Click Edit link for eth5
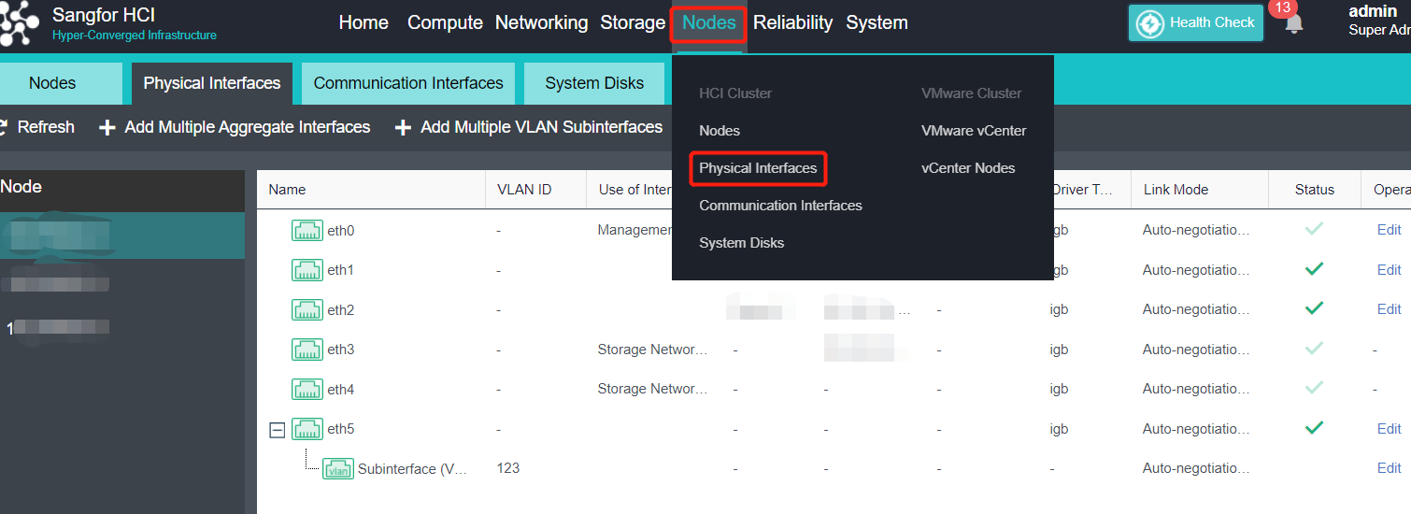Image resolution: width=1411 pixels, height=514 pixels. click(x=1389, y=429)
